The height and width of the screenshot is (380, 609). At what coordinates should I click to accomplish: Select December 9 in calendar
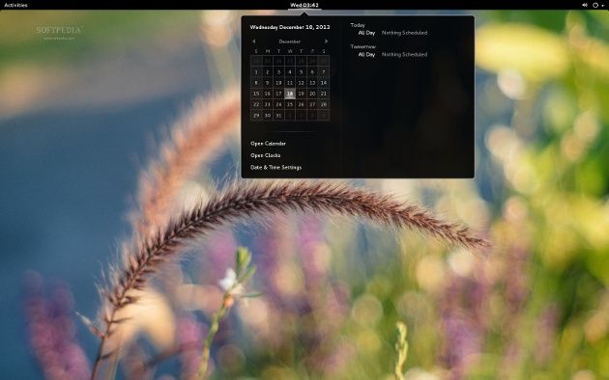click(x=267, y=83)
